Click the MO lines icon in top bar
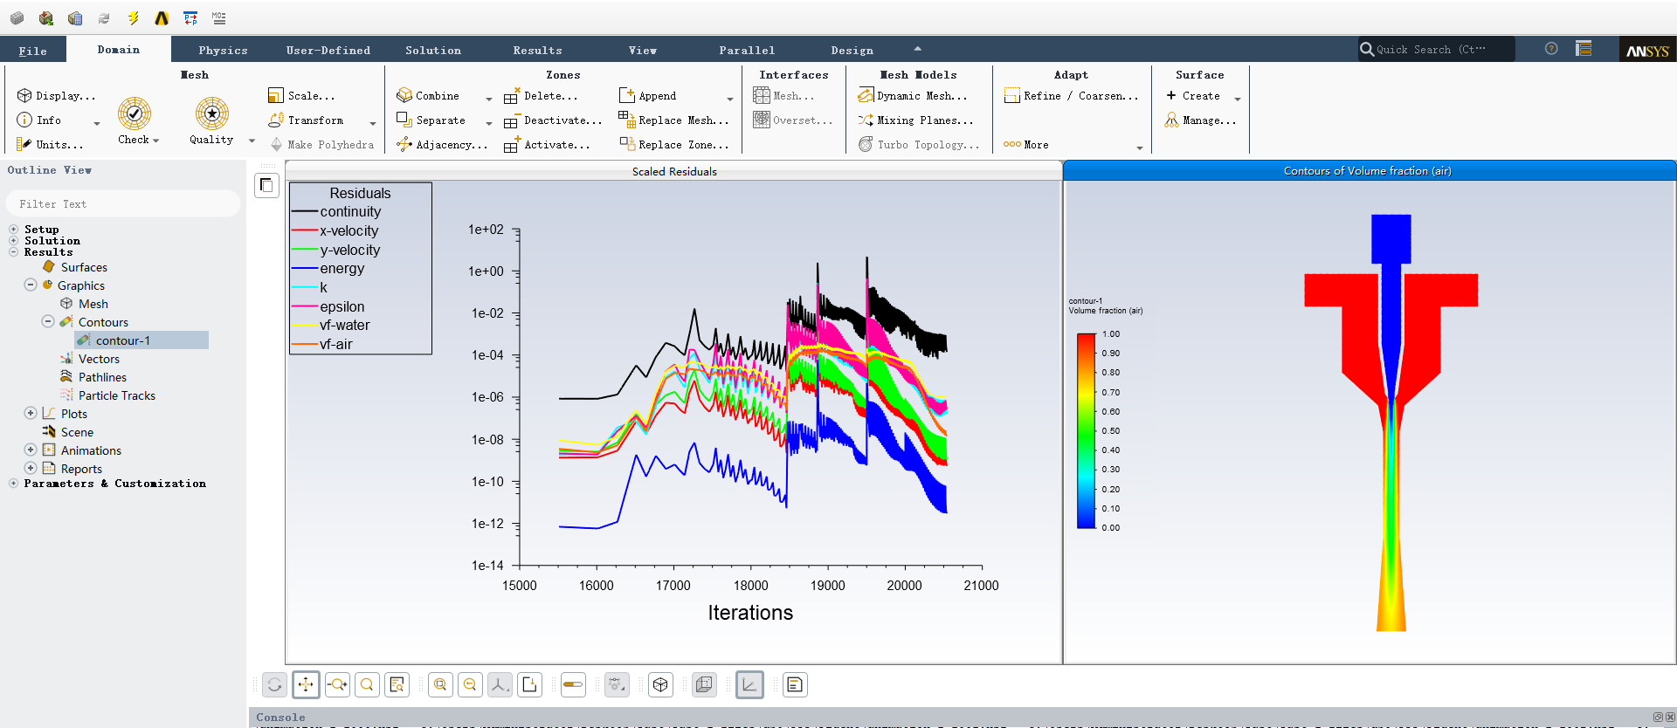 (x=218, y=17)
